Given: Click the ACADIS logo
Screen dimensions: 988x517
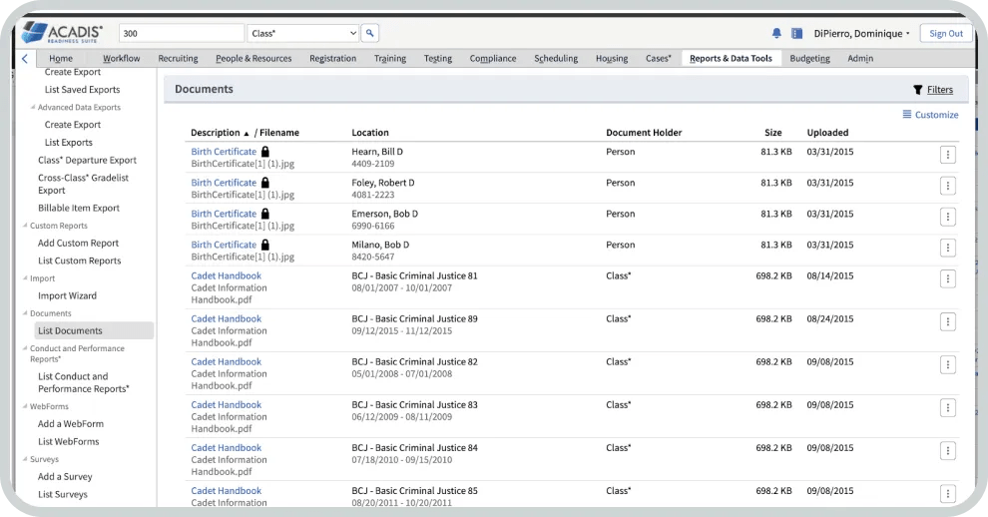Looking at the screenshot, I should [62, 33].
